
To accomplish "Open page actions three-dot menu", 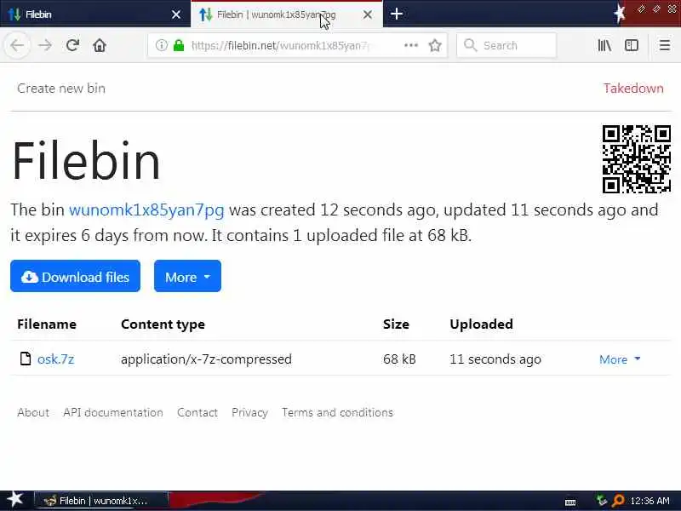I will tap(411, 45).
